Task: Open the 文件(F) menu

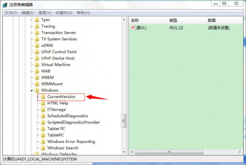Action: (11, 13)
